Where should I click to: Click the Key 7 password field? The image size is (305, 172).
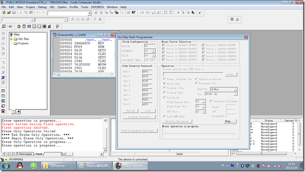tap(147, 72)
